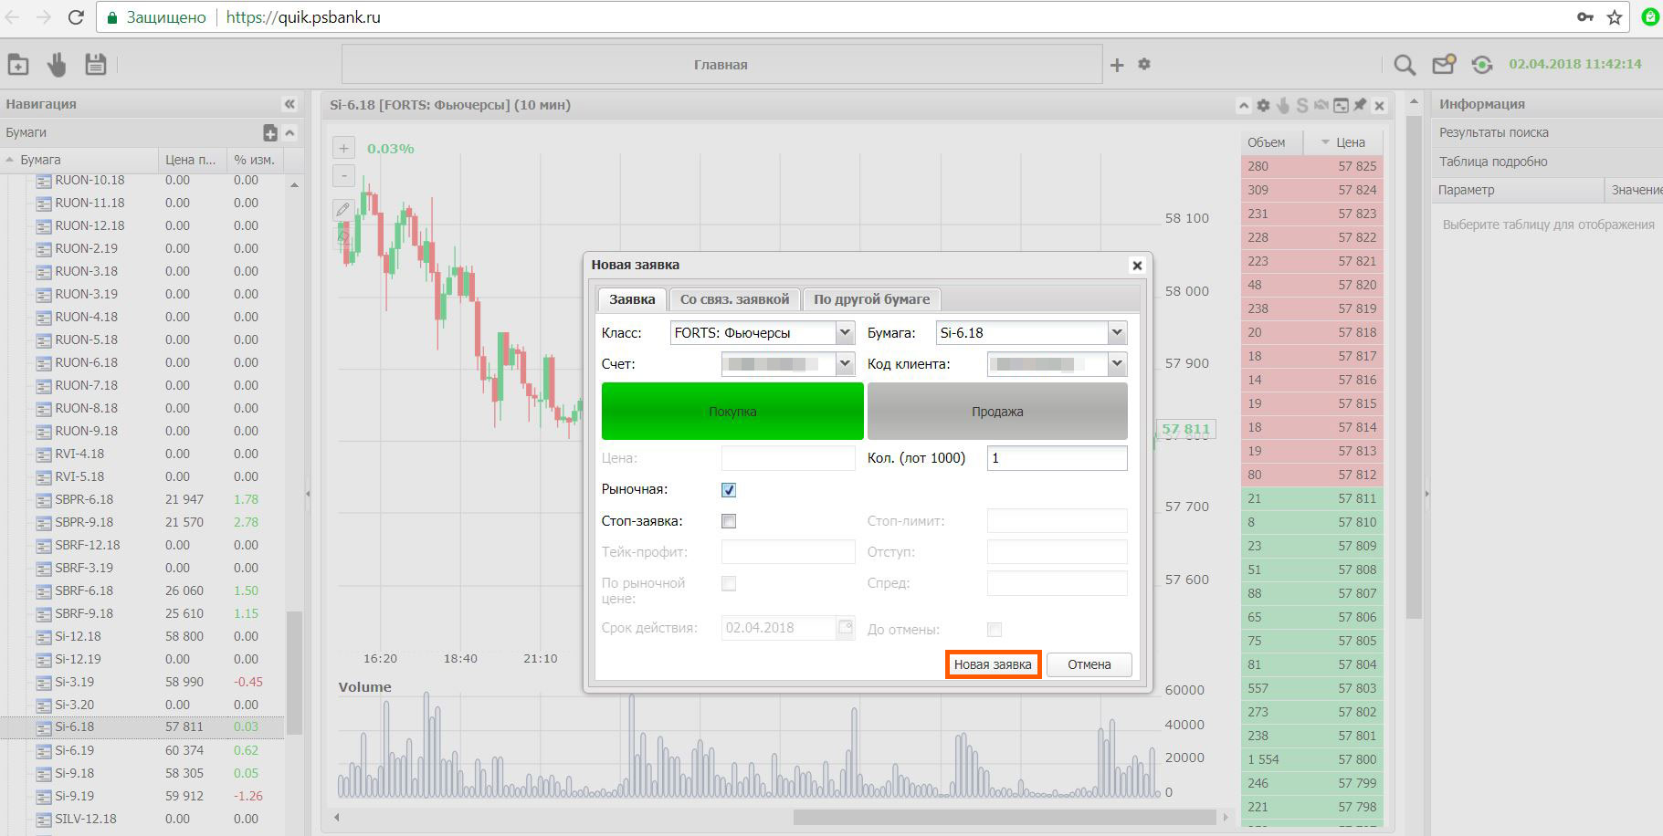The width and height of the screenshot is (1663, 836).
Task: Collapse the Навигация panel with double chevron
Action: (289, 104)
